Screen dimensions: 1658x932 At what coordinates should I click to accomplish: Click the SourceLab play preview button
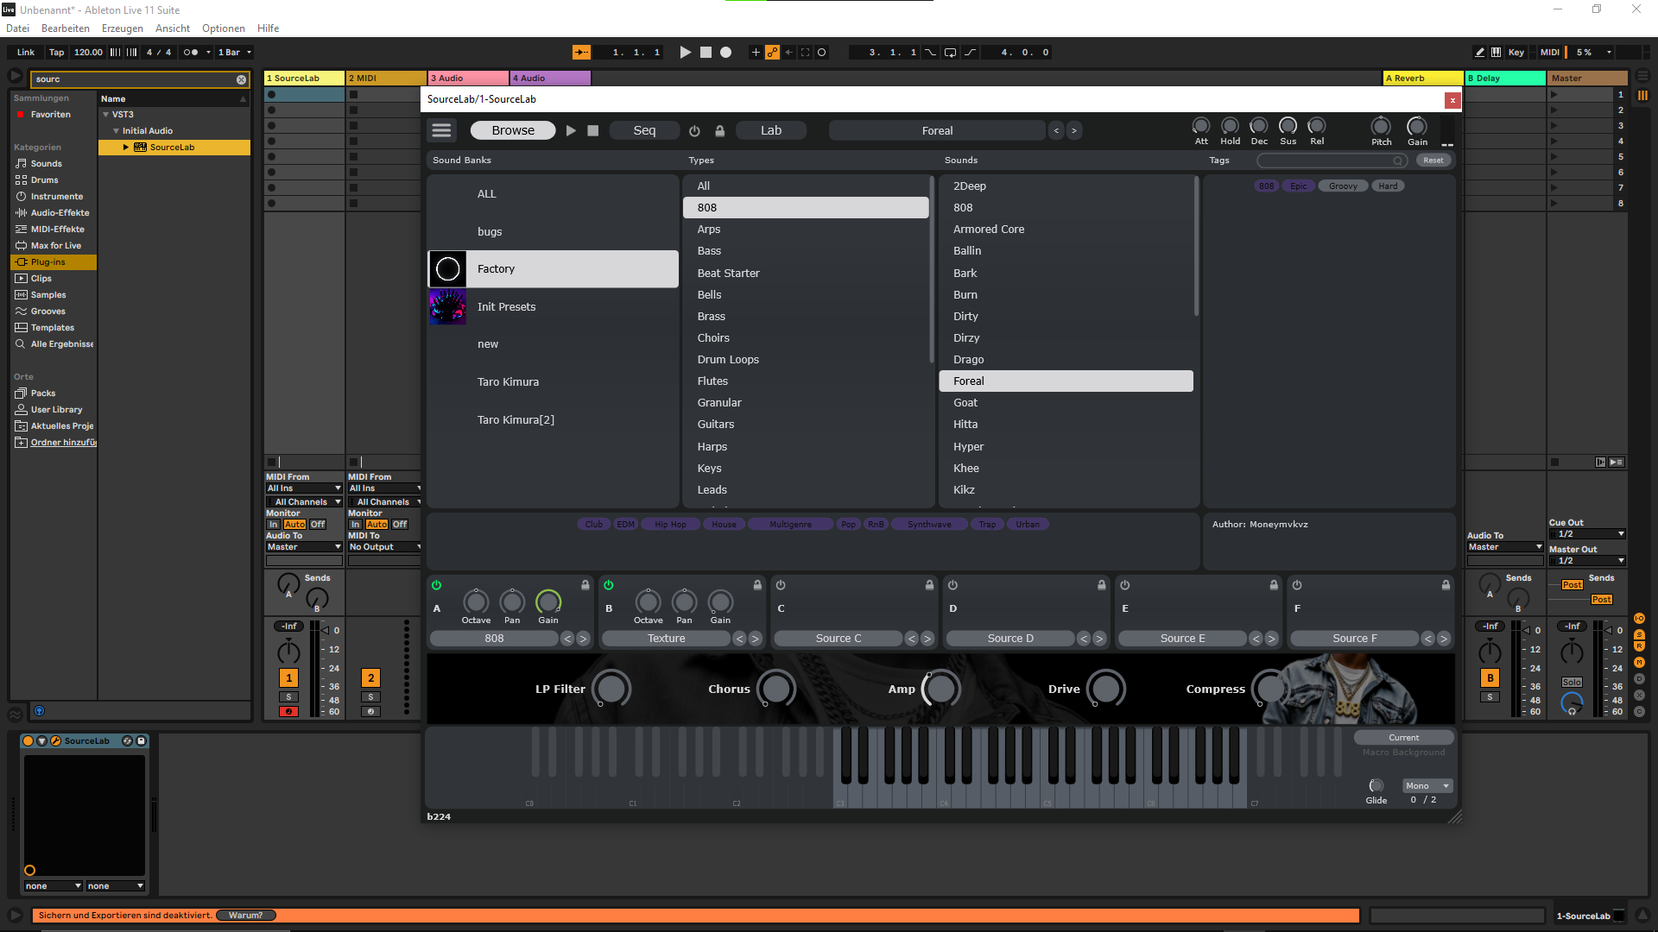pyautogui.click(x=571, y=130)
